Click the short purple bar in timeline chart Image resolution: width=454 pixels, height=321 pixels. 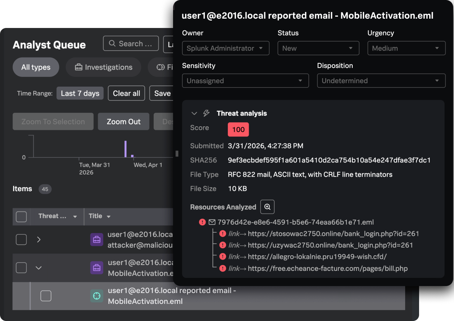(132, 156)
